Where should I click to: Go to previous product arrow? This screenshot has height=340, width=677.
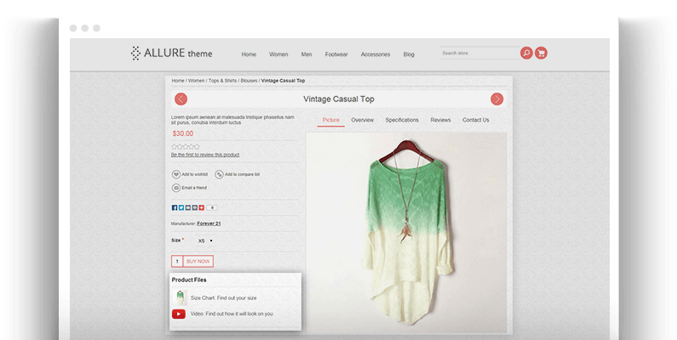(x=181, y=99)
